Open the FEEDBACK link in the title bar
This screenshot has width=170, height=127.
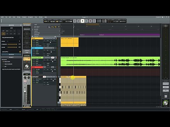coord(159,17)
